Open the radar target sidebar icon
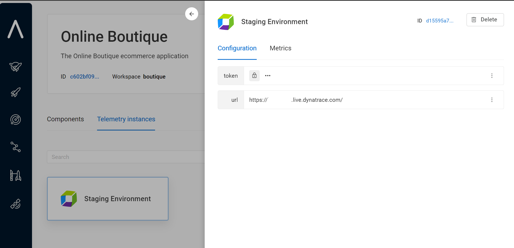This screenshot has width=514, height=248. [x=15, y=119]
